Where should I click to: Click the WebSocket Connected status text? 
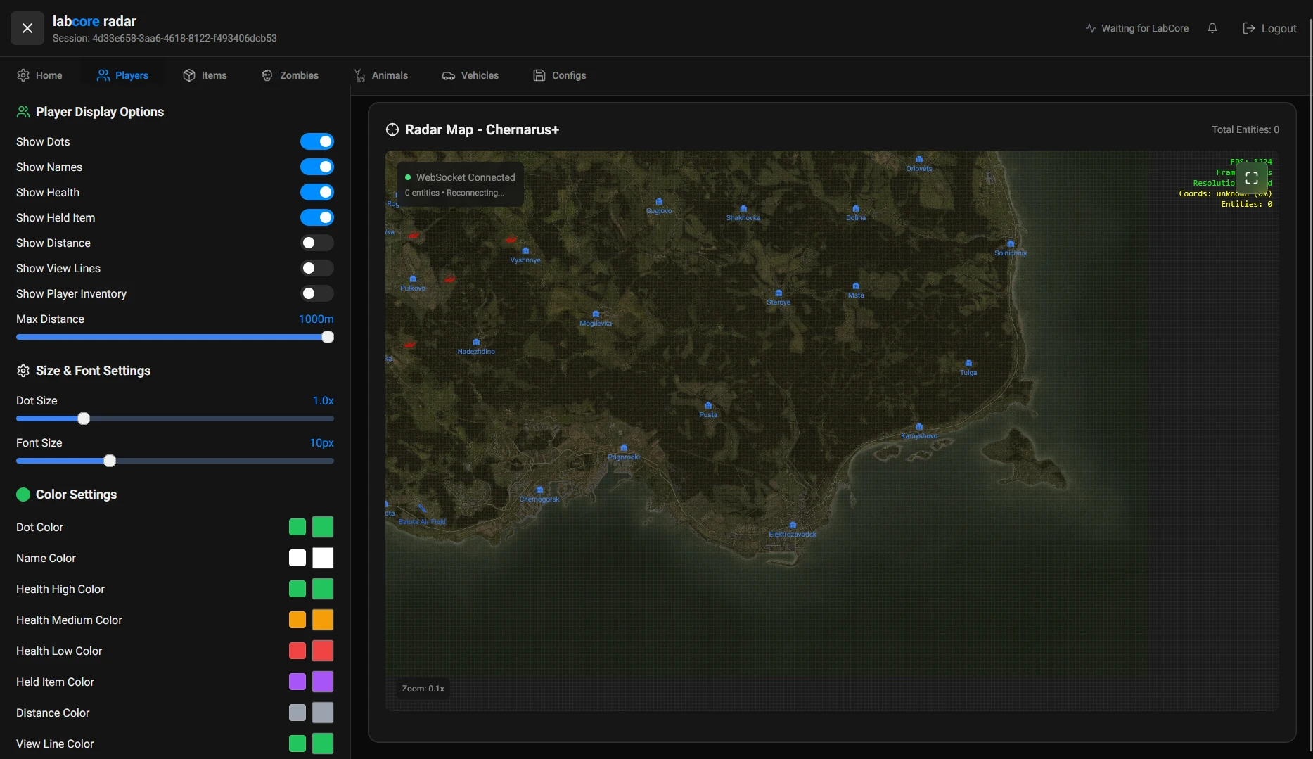466,177
